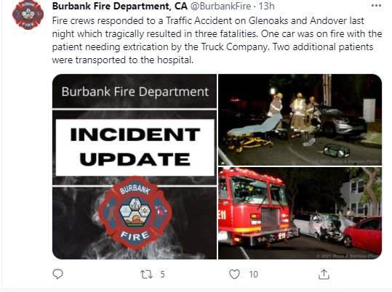Click the INCIDENT UPDATE white banner
This screenshot has height=292, width=392.
pyautogui.click(x=135, y=147)
